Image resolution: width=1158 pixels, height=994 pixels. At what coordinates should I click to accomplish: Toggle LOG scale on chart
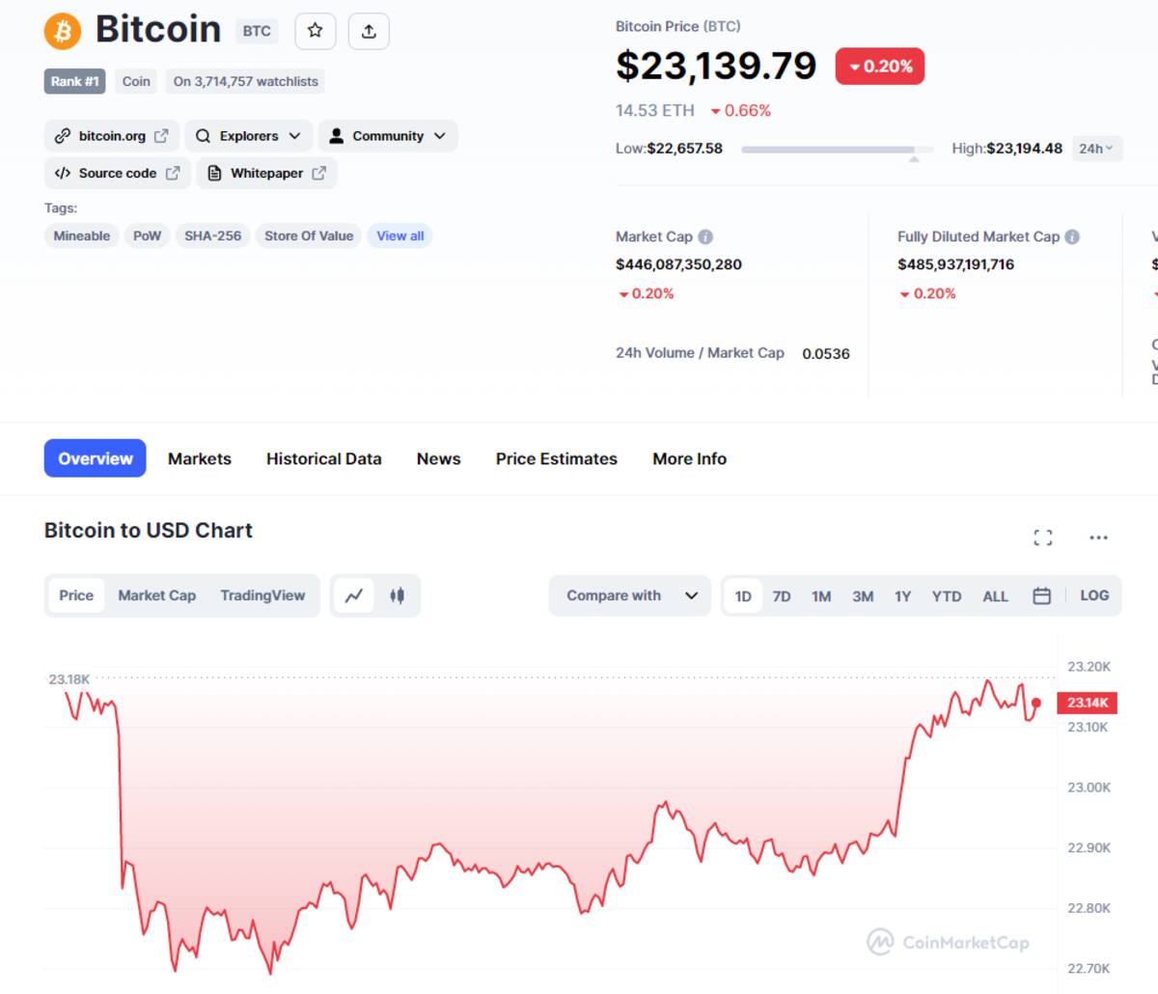tap(1094, 595)
